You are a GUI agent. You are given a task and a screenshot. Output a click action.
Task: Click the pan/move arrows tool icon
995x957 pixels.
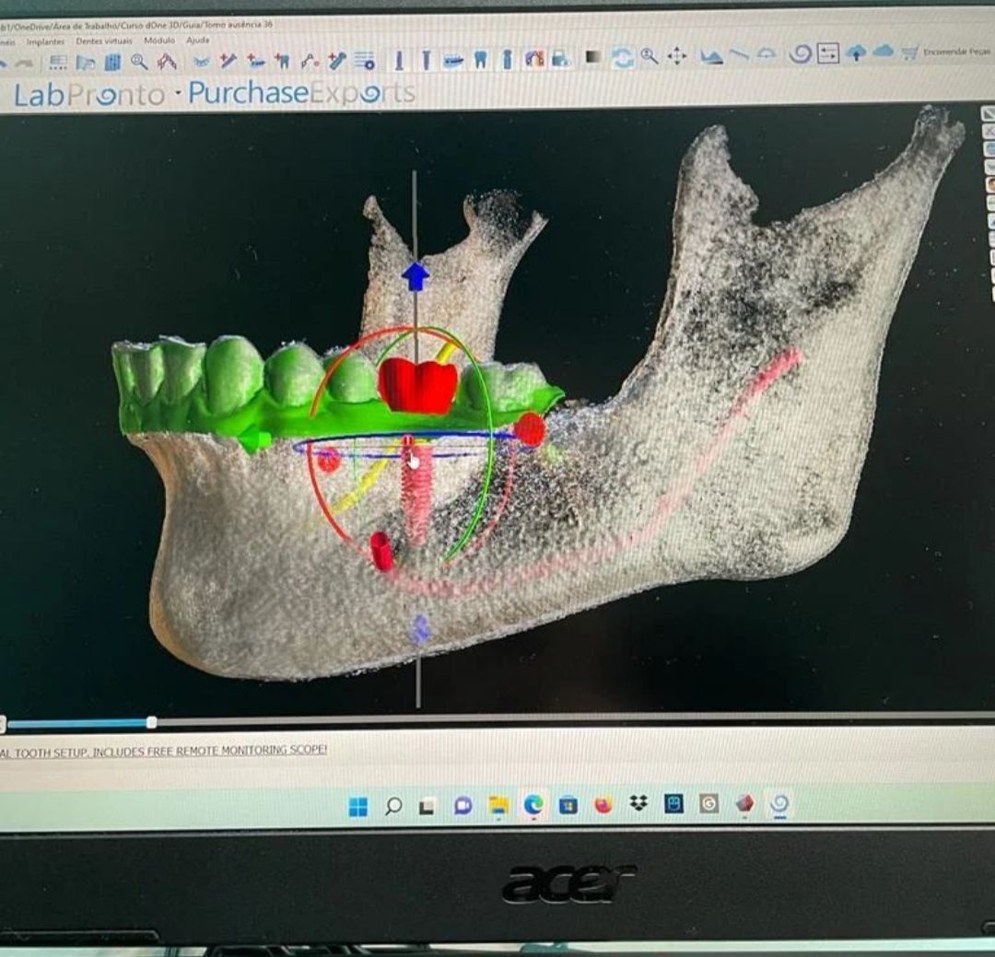(676, 56)
